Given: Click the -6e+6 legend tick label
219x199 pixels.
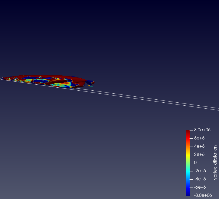Looking at the screenshot, I should (x=200, y=187).
